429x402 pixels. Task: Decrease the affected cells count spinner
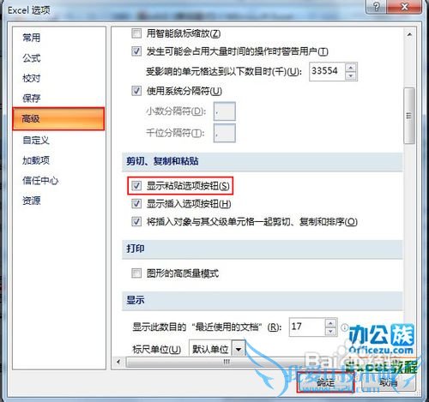[350, 75]
